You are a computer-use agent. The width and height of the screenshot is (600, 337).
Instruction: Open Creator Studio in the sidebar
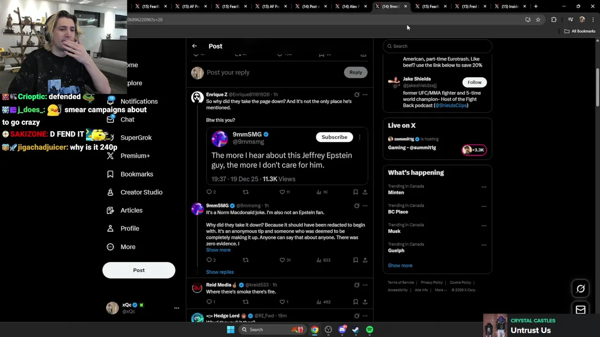[135, 192]
